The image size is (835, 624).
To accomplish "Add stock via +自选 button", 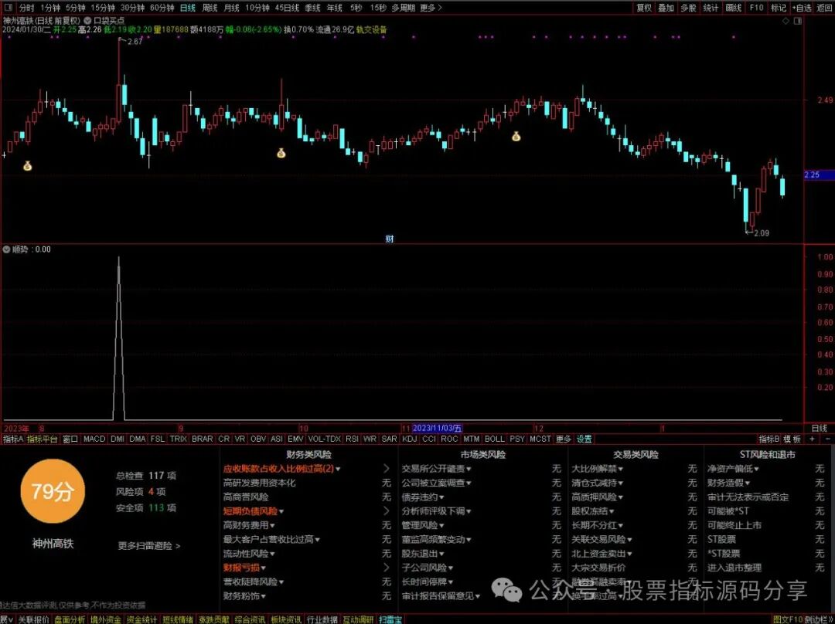I will (x=802, y=8).
